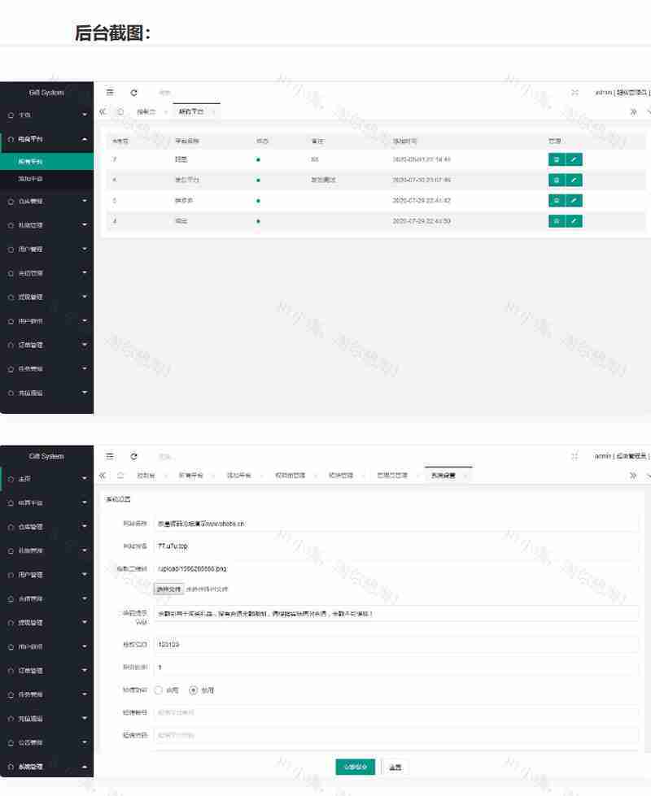Click the input field containing 123123
The height and width of the screenshot is (796, 651).
coord(395,644)
